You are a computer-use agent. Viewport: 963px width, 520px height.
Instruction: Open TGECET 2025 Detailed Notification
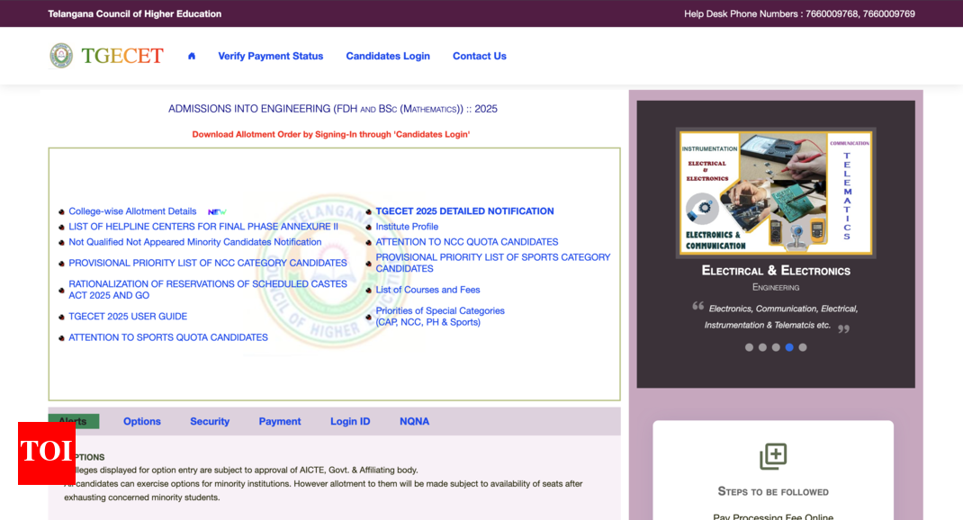tap(465, 211)
